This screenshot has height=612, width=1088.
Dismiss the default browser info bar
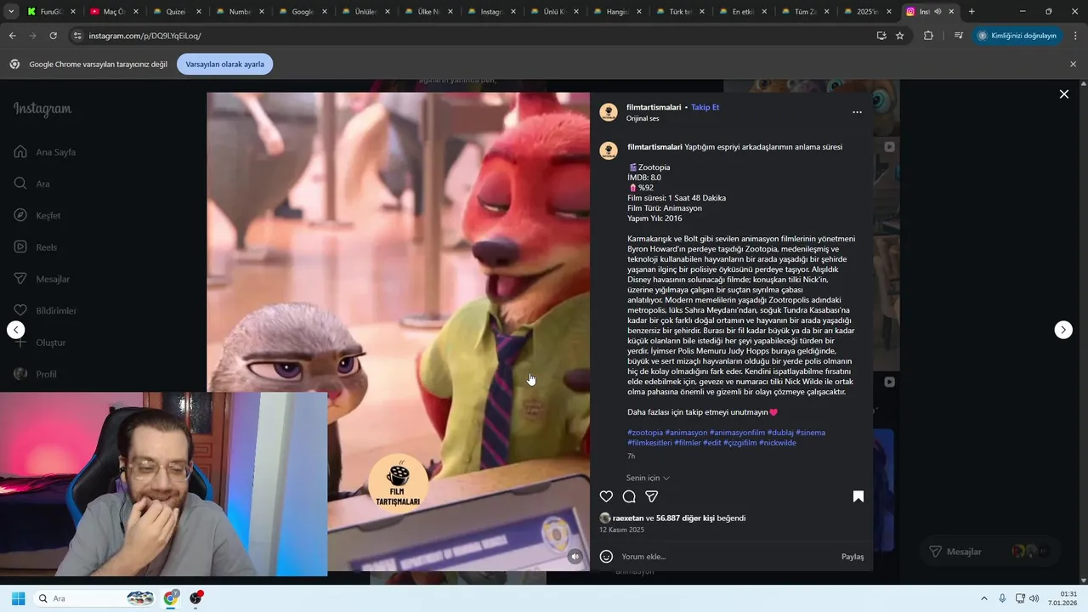[1073, 65]
